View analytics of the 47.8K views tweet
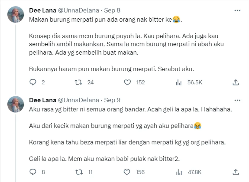Image resolution: width=249 pixels, height=182 pixels. click(178, 172)
